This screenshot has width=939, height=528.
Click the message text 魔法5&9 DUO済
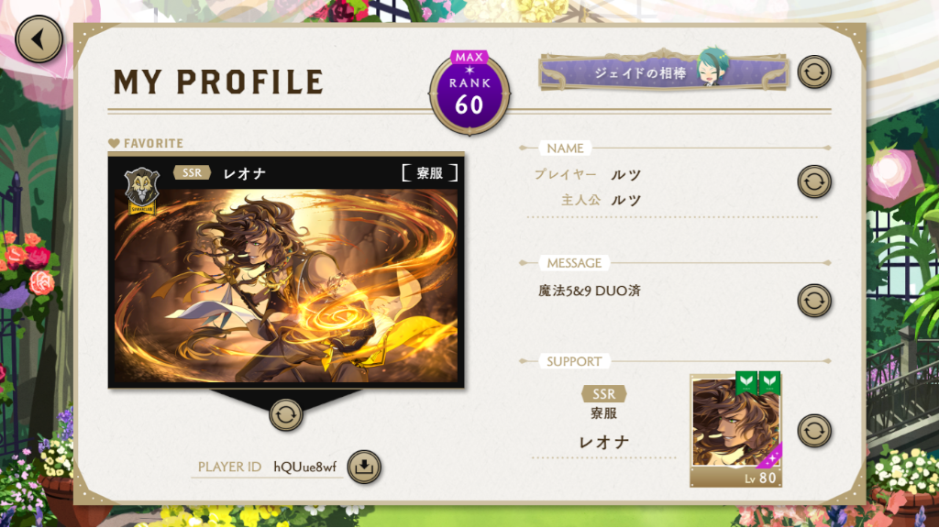click(x=590, y=291)
